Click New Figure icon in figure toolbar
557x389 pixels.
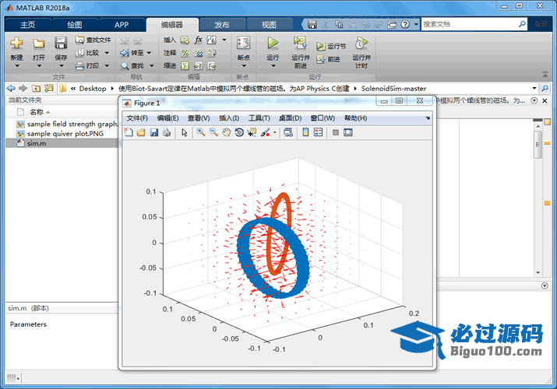click(x=129, y=132)
